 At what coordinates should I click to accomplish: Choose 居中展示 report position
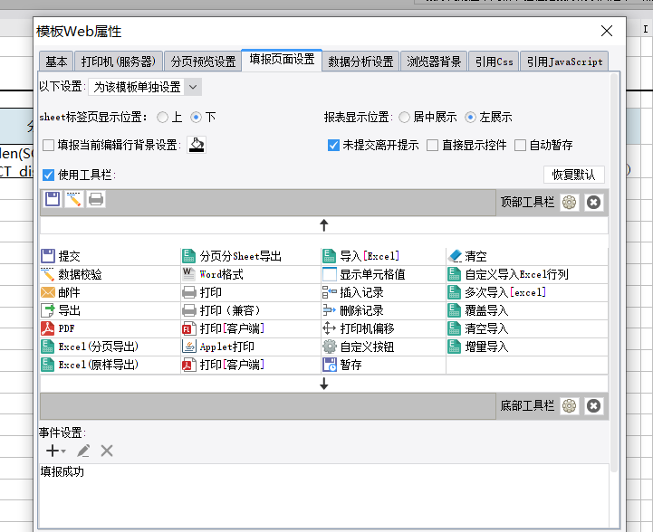pos(404,118)
